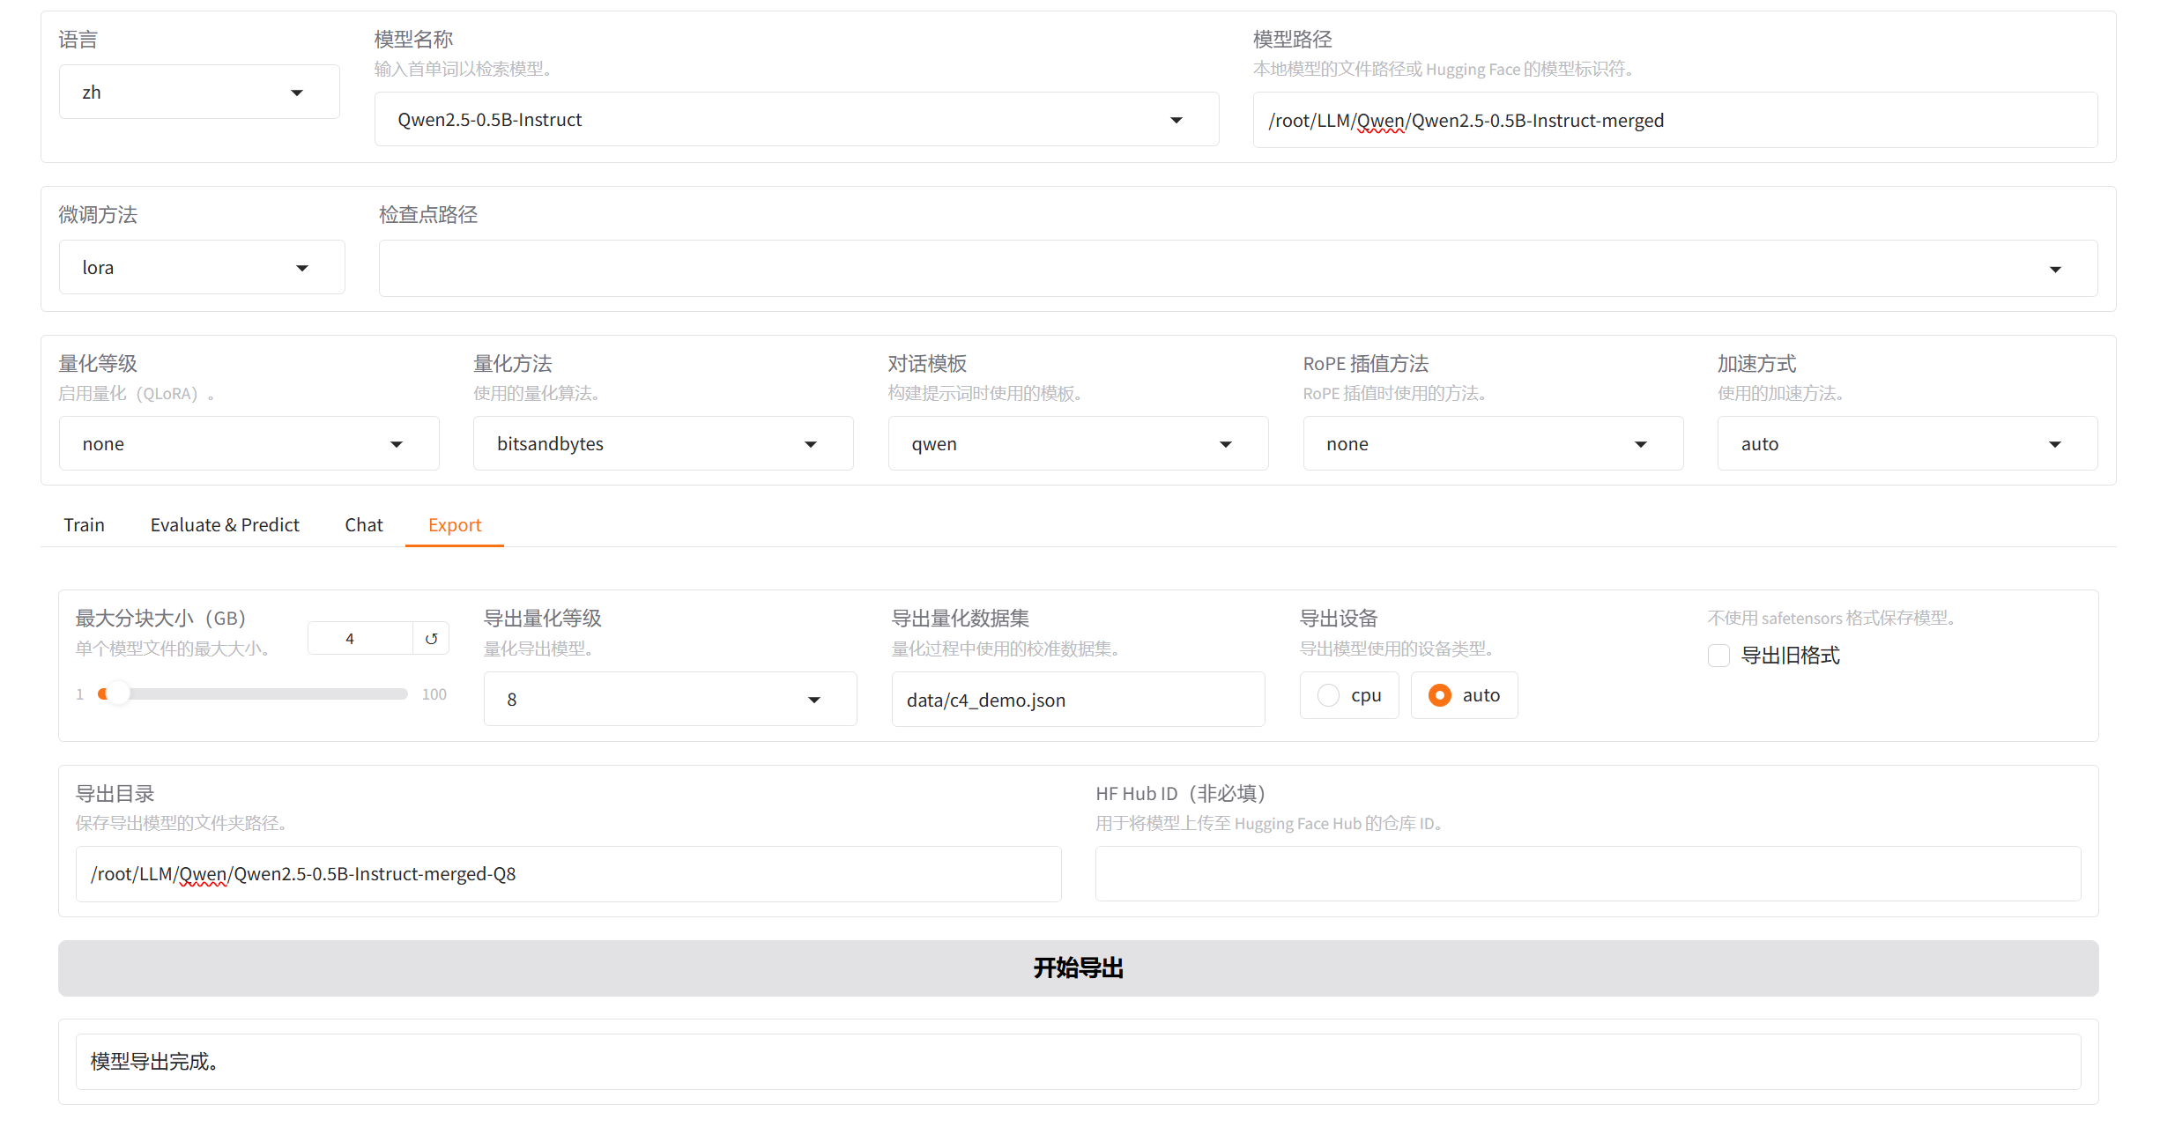The height and width of the screenshot is (1127, 2160).
Task: Open the 量化方法 bitsandbytes dropdown
Action: [663, 444]
